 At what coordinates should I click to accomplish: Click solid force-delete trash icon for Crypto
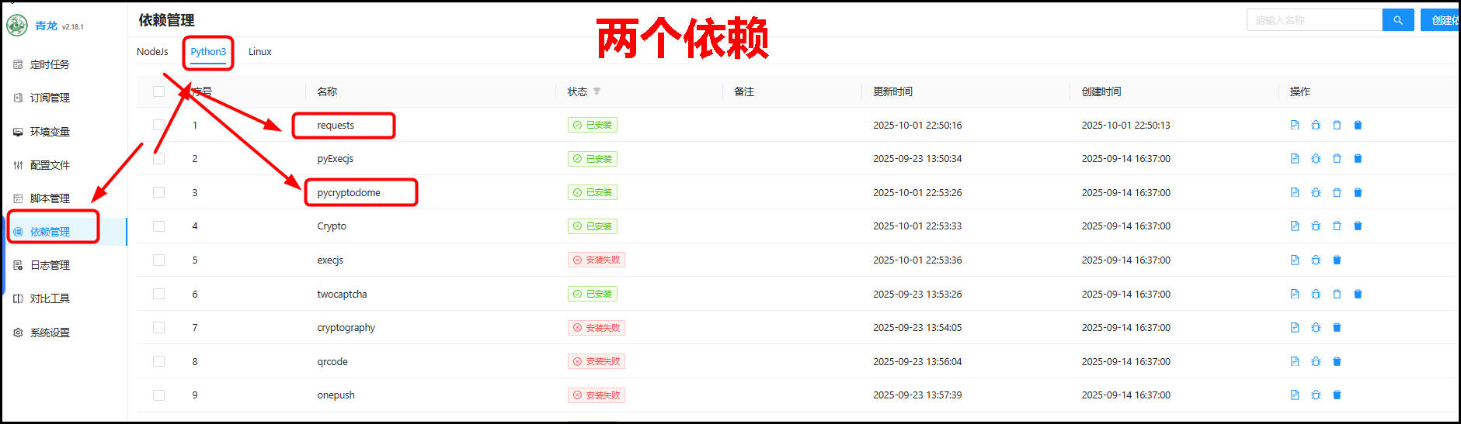click(x=1357, y=226)
